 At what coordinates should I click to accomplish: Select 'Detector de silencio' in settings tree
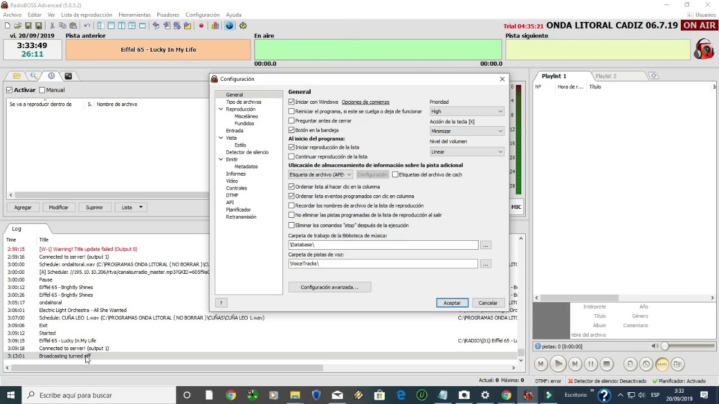click(x=247, y=152)
